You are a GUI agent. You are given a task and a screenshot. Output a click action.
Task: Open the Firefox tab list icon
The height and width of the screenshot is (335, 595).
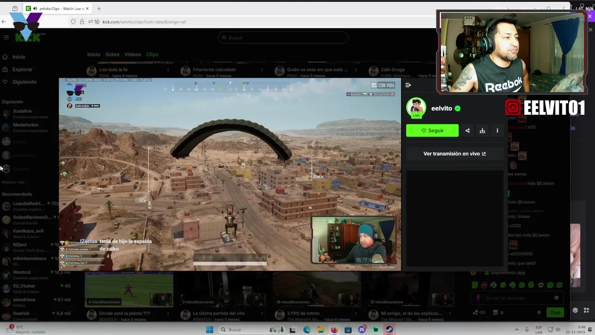tap(15, 8)
